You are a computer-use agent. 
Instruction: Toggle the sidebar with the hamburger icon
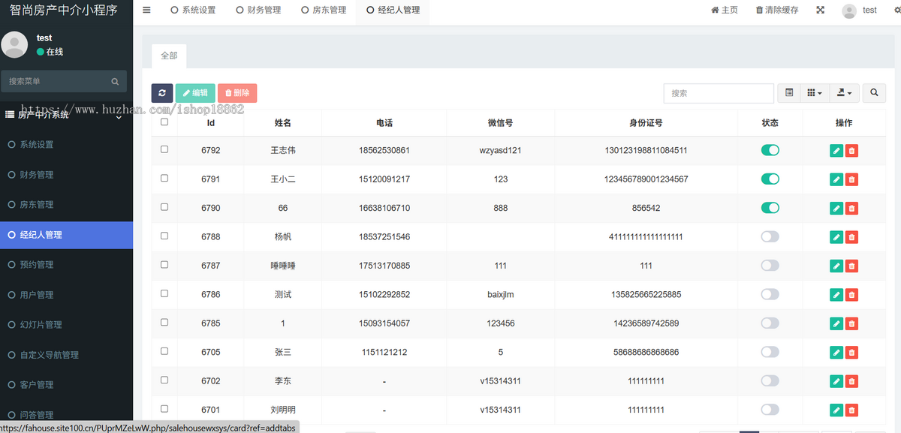pos(146,10)
